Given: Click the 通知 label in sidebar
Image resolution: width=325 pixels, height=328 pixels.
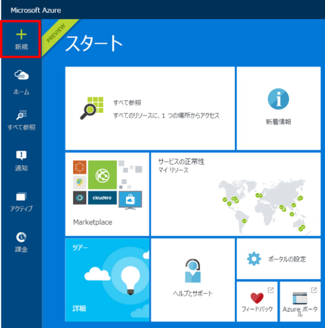Looking at the screenshot, I should pyautogui.click(x=21, y=168).
